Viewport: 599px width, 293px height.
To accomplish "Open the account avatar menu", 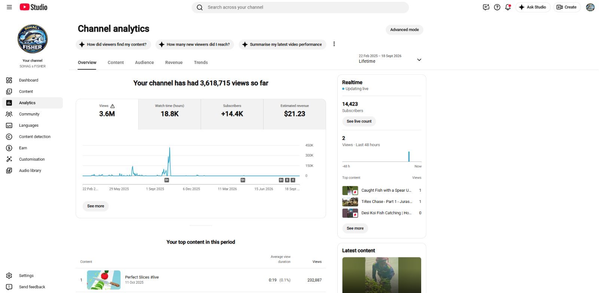I will click(590, 7).
